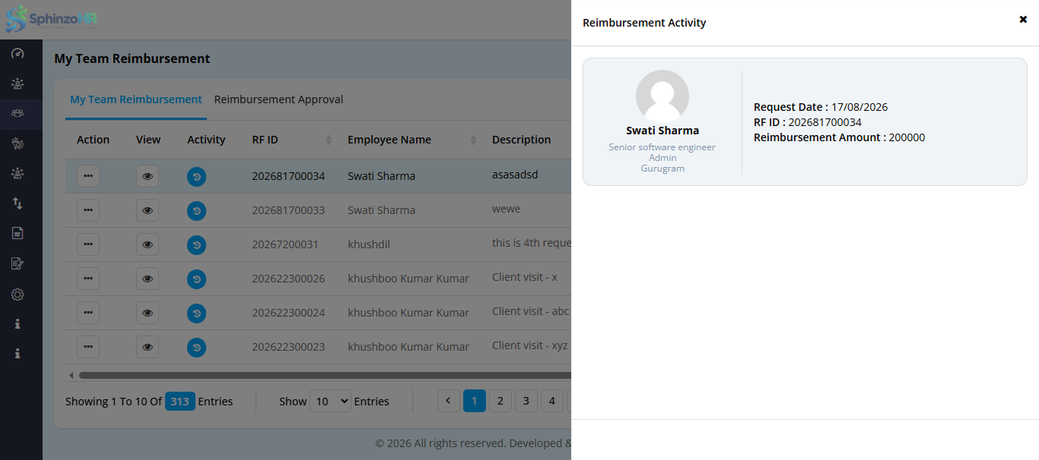Sort the table by the RF ID column
1039x460 pixels.
click(329, 140)
